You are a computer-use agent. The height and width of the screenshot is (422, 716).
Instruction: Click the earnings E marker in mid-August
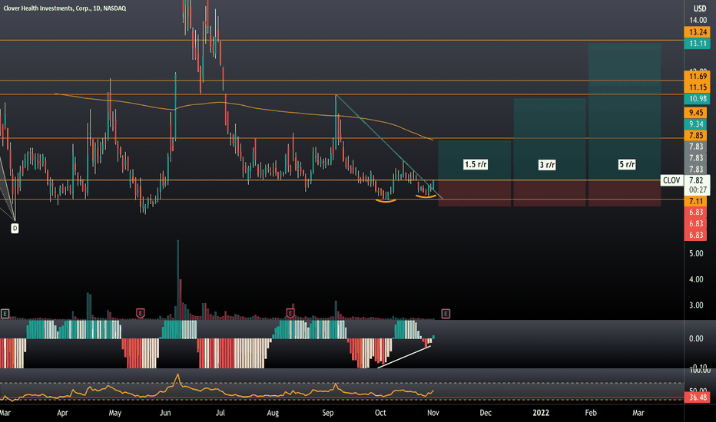click(290, 313)
